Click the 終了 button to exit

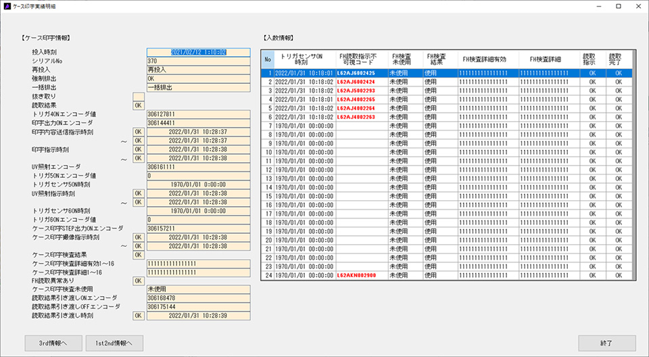point(606,343)
